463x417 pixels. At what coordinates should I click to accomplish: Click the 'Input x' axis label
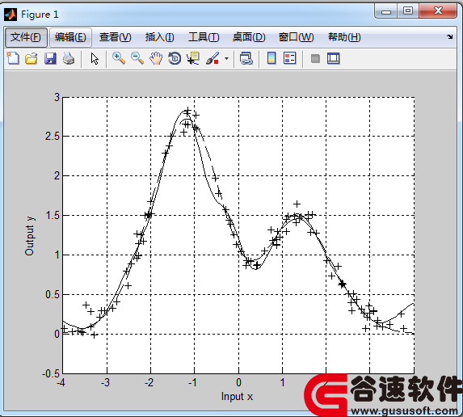(x=237, y=397)
